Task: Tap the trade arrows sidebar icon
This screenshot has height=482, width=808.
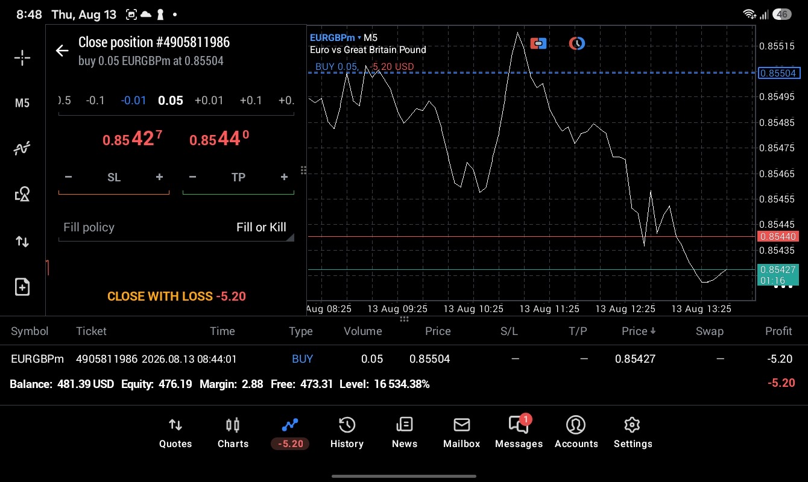Action: [22, 242]
